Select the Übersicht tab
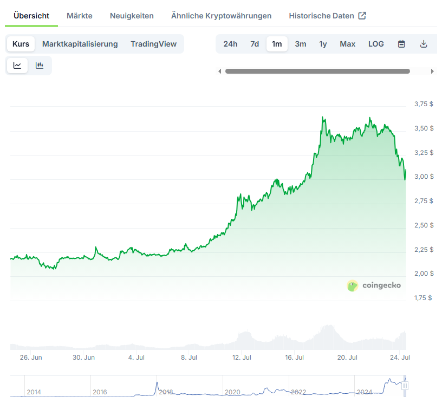The height and width of the screenshot is (403, 442). pos(31,16)
